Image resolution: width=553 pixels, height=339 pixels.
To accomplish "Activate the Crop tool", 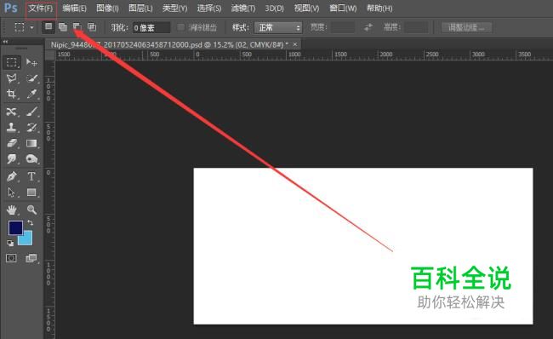I will tap(12, 94).
